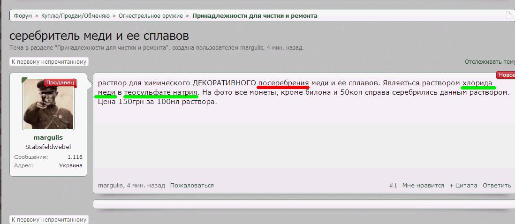Open margulis avatar image

(x=48, y=104)
